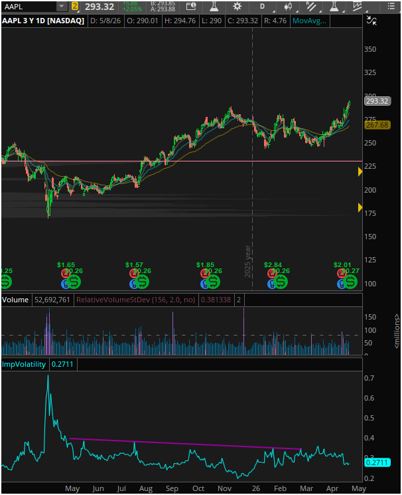Open the Patterns flask menu
Viewport: 402px width, 495px height.
(x=334, y=7)
